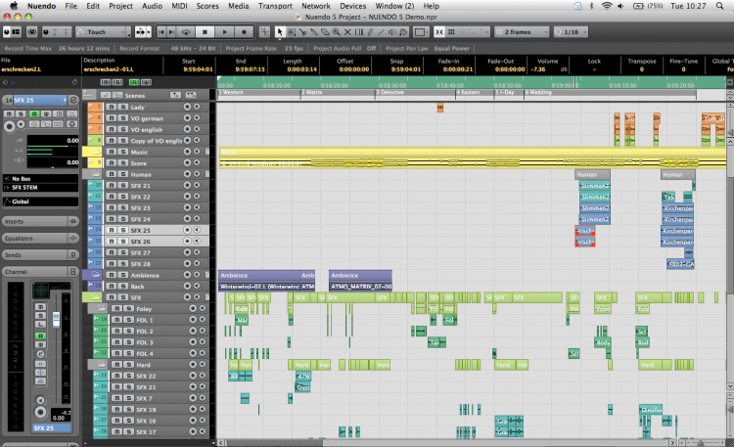
Task: Click the SFX 25 track name in inspector
Action: pos(40,100)
